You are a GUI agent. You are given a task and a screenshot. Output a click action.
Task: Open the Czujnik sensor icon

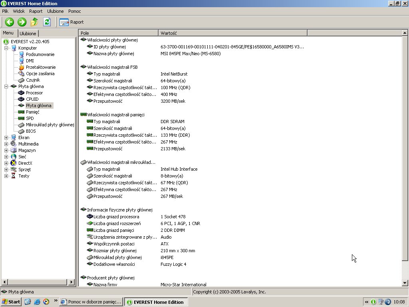[x=22, y=80]
